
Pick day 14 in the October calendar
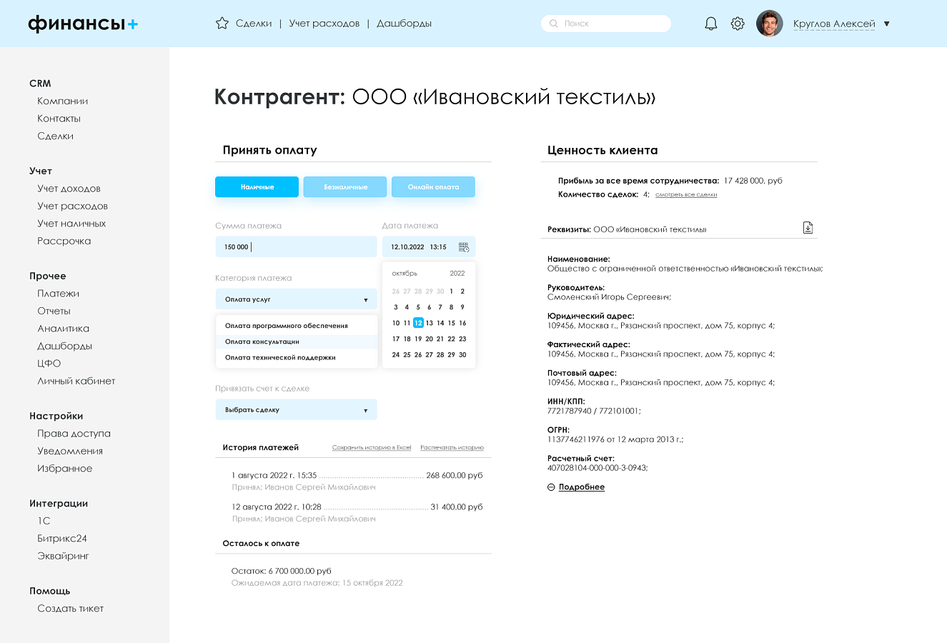coord(440,323)
